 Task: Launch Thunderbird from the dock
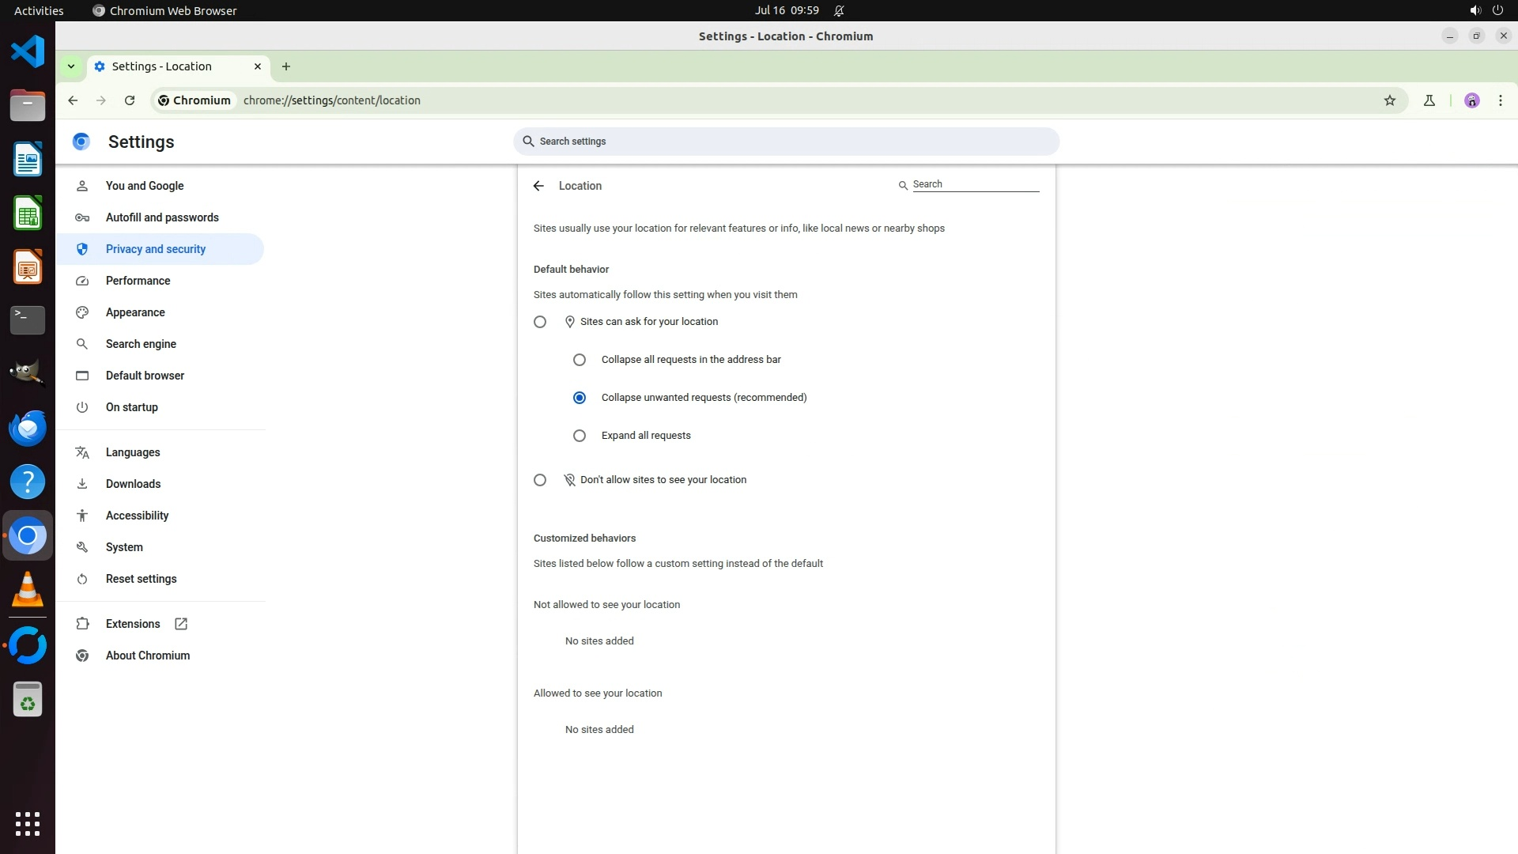click(28, 429)
